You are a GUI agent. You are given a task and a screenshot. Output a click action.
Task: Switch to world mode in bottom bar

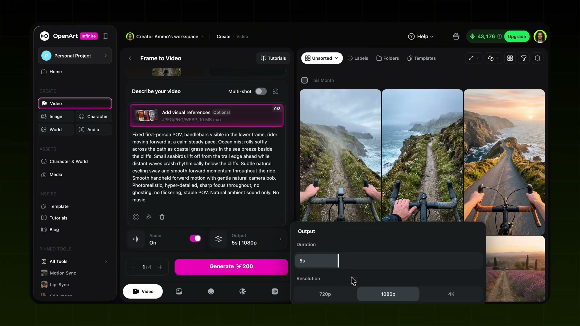point(243,291)
